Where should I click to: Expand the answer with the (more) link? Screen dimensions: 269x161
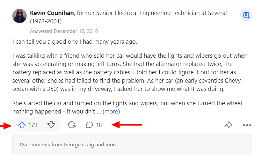point(111,112)
